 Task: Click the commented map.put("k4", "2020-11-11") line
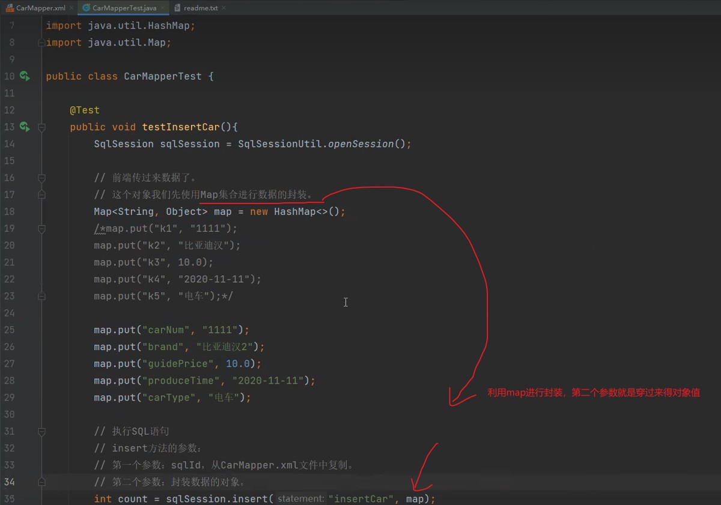coord(178,279)
